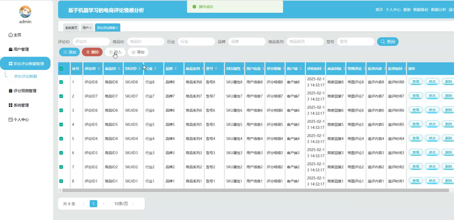Switch to the 系统首页 tab
Image resolution: width=454 pixels, height=220 pixels.
click(71, 28)
